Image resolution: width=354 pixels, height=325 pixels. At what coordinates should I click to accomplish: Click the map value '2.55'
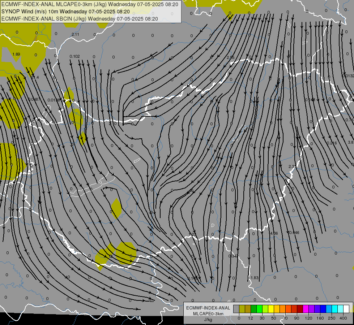pos(230,57)
